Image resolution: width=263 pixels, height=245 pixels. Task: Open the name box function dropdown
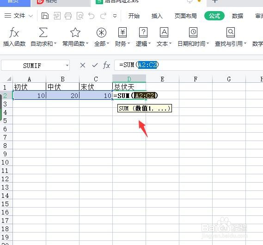pyautogui.click(x=67, y=65)
